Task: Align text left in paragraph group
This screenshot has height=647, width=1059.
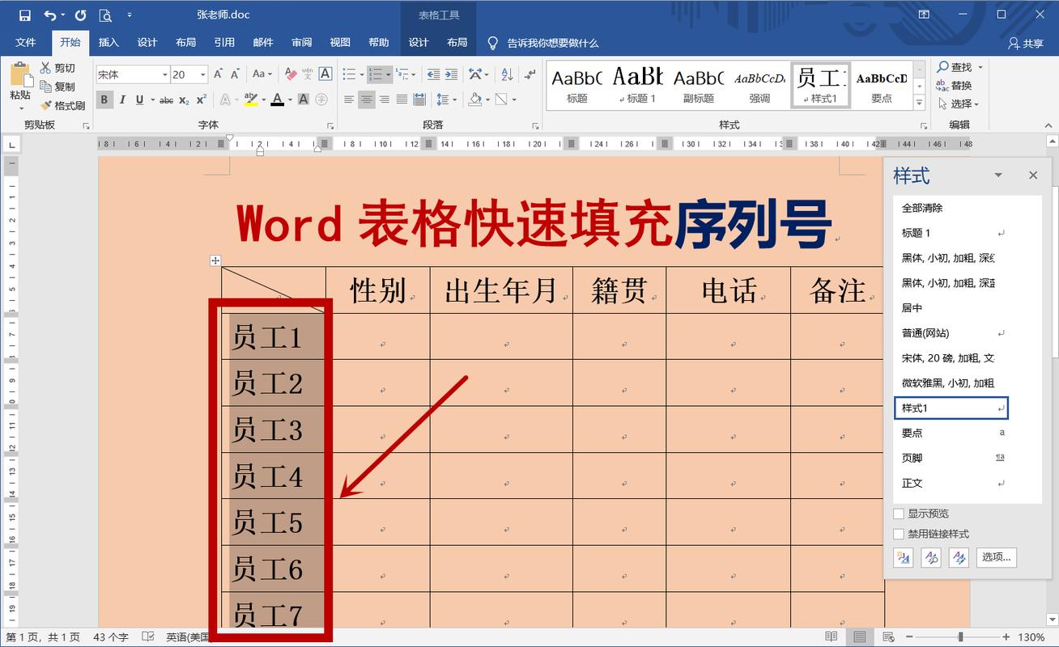Action: [349, 99]
